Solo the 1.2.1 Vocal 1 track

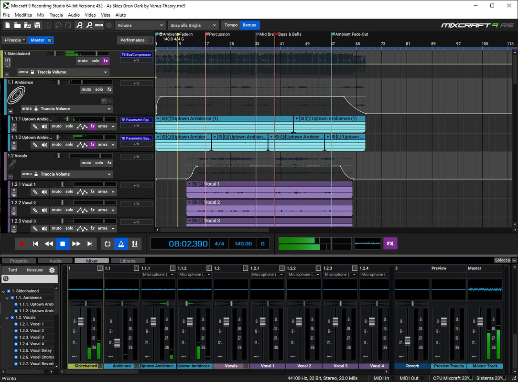pyautogui.click(x=69, y=191)
